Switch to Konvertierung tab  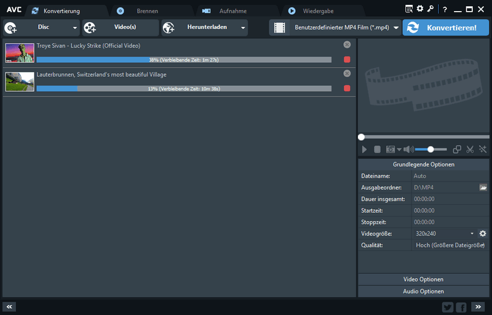(x=62, y=11)
